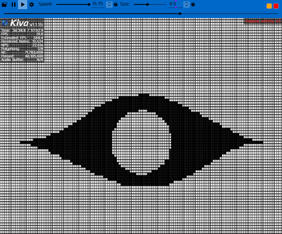
Task: Click the red skipping velocity indicator
Action: tap(263, 21)
